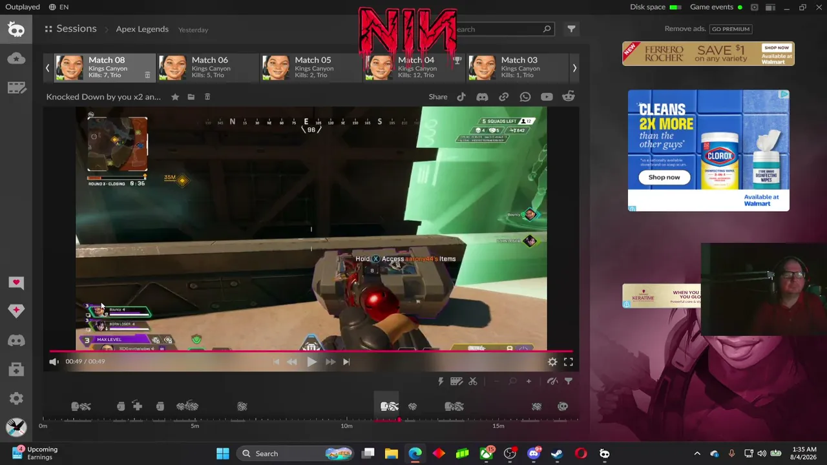This screenshot has width=827, height=465.
Task: Select the medkit plus event on timeline
Action: pos(137,406)
